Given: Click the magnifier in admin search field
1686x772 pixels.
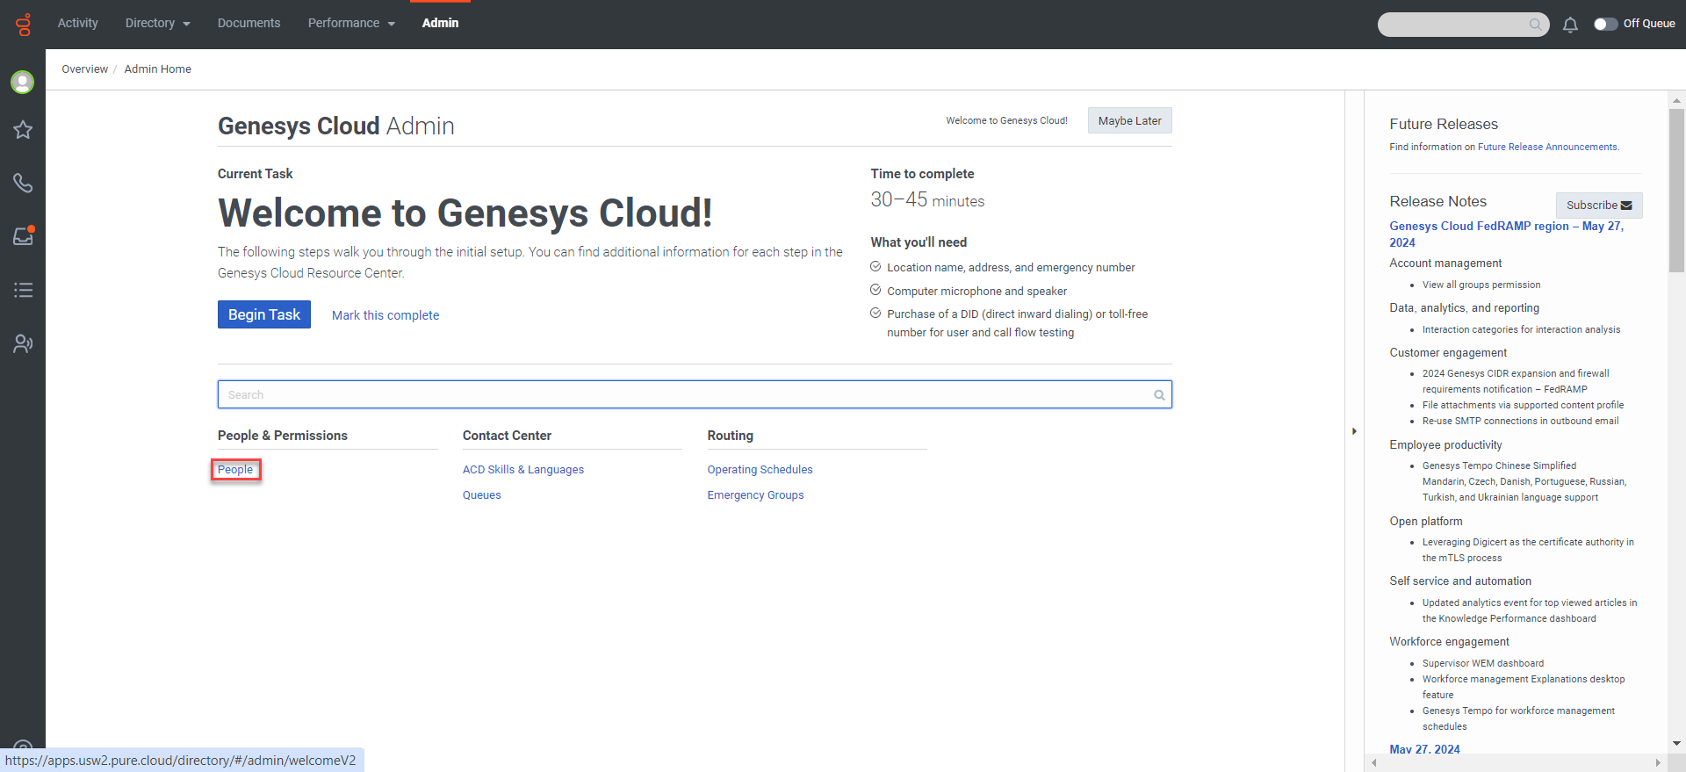Looking at the screenshot, I should [1159, 395].
